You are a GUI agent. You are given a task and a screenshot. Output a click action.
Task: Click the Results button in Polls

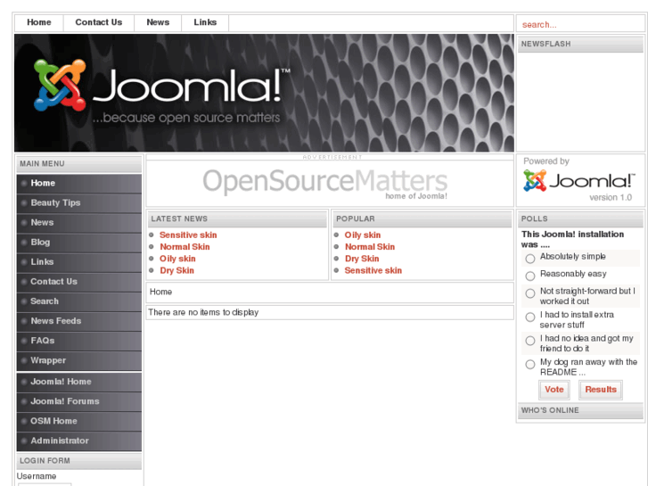coord(601,390)
